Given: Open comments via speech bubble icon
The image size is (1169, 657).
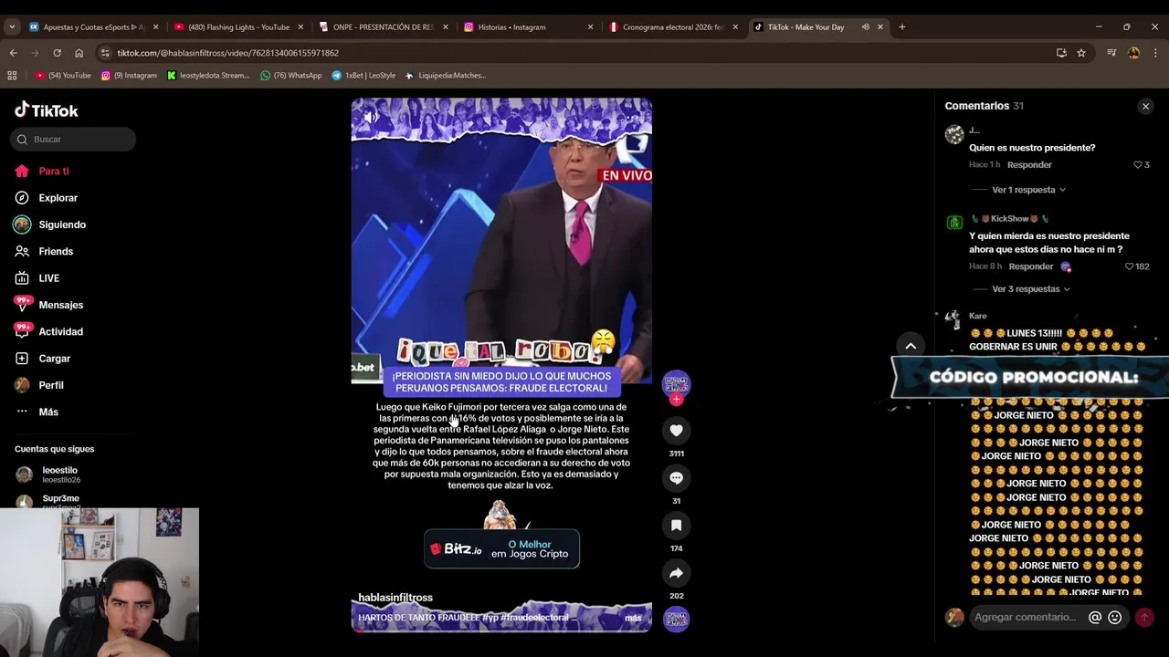Looking at the screenshot, I should tap(676, 478).
